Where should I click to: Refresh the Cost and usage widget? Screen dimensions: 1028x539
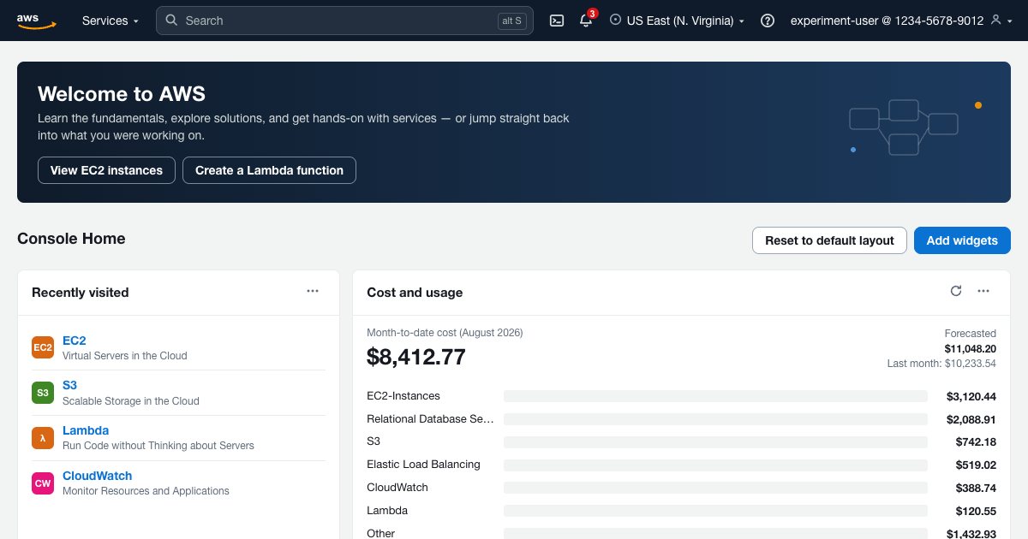coord(956,291)
